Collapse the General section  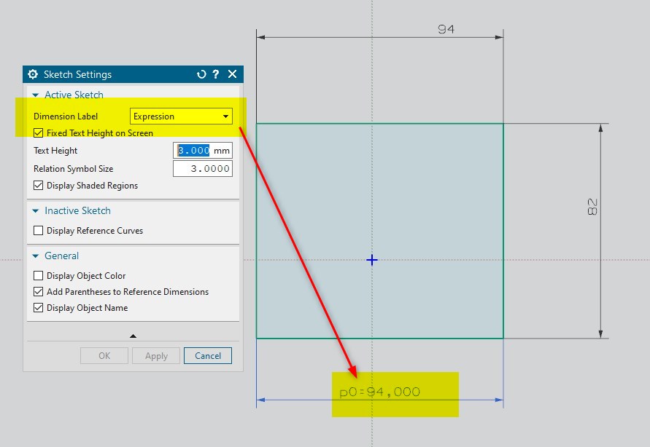(x=36, y=256)
